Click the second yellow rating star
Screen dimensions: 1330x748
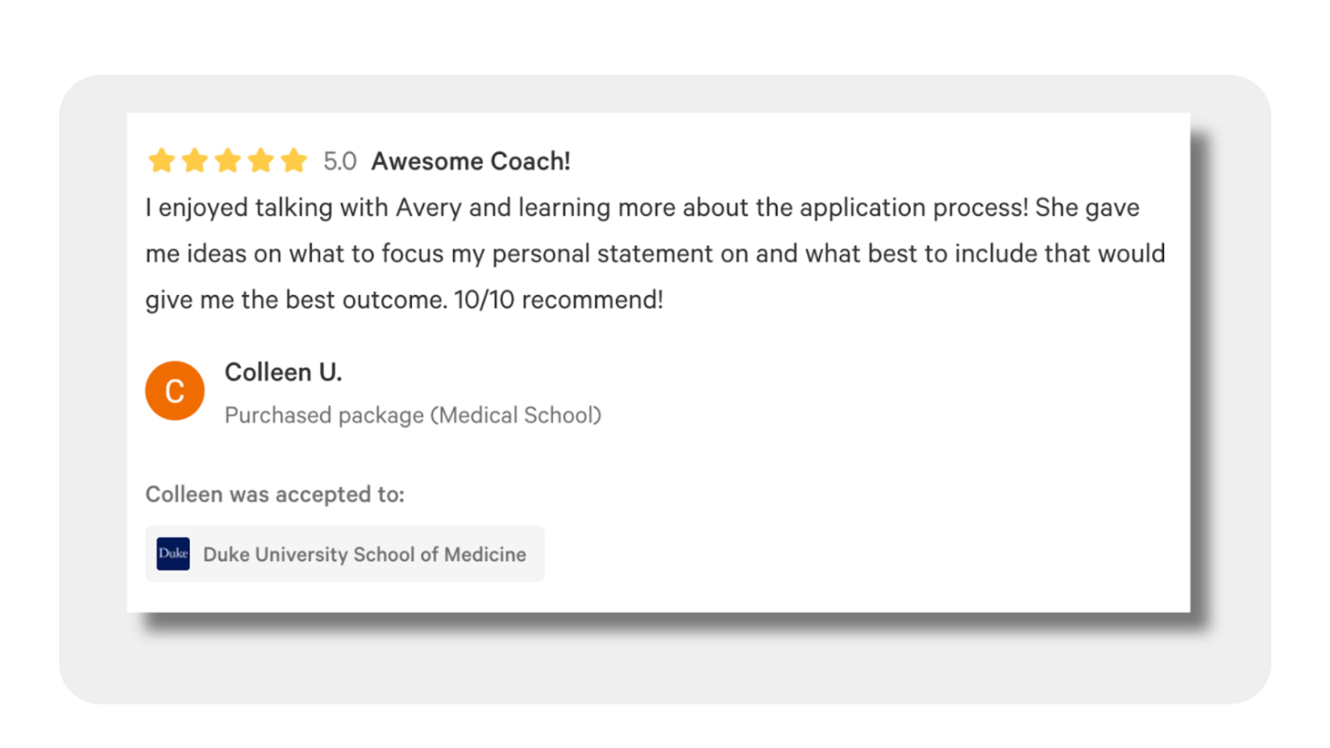point(195,161)
